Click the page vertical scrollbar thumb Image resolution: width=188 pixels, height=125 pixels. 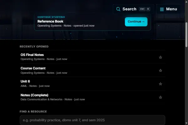point(186,35)
